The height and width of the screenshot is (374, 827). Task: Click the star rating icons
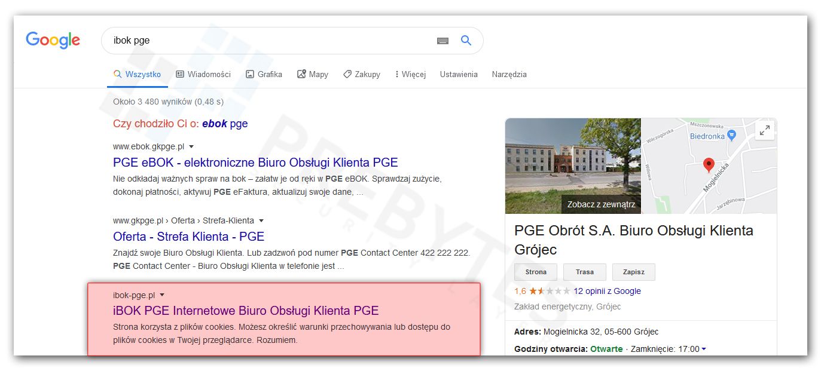(x=550, y=291)
